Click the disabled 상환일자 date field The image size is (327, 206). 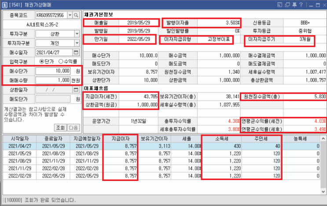point(54,90)
